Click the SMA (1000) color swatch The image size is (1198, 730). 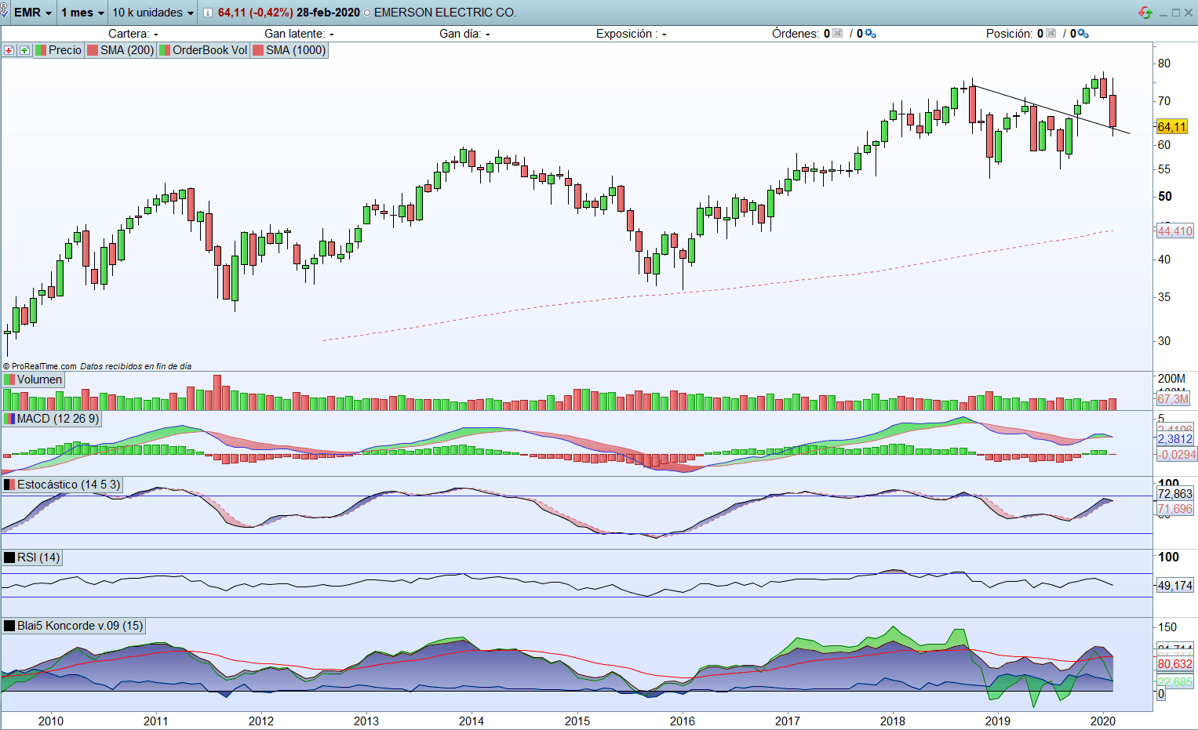(x=258, y=50)
